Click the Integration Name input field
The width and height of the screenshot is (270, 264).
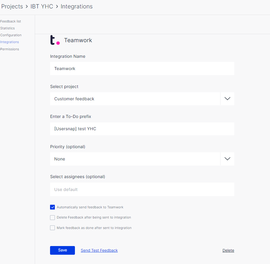coord(142,69)
